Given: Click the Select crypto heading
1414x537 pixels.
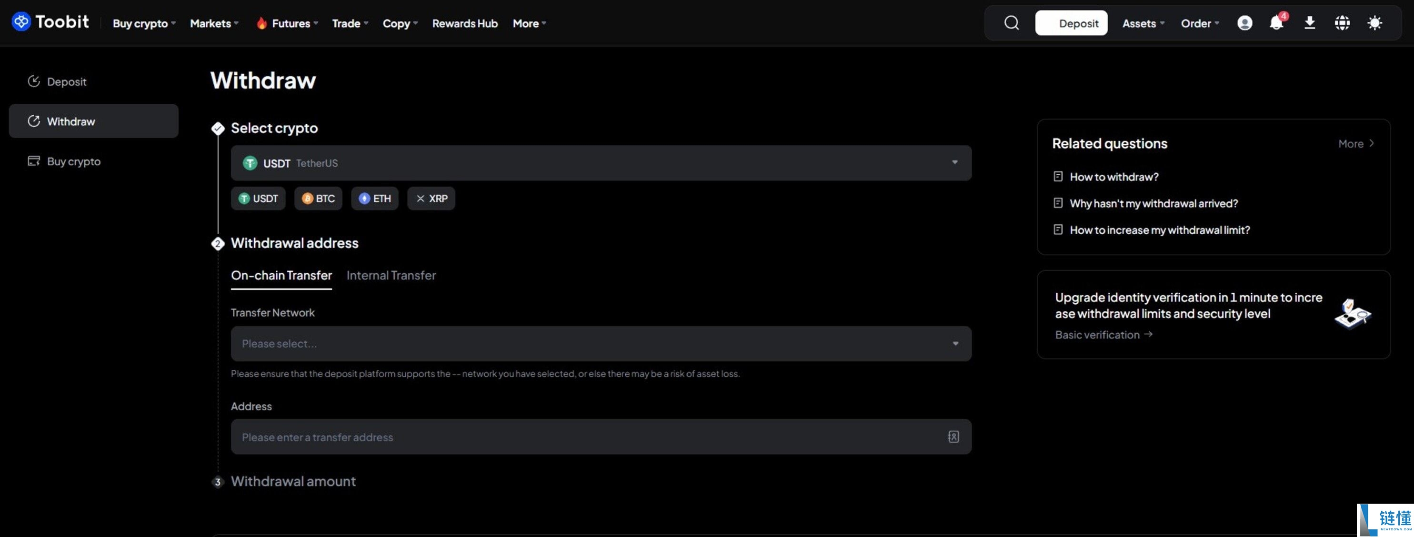Looking at the screenshot, I should pos(274,128).
